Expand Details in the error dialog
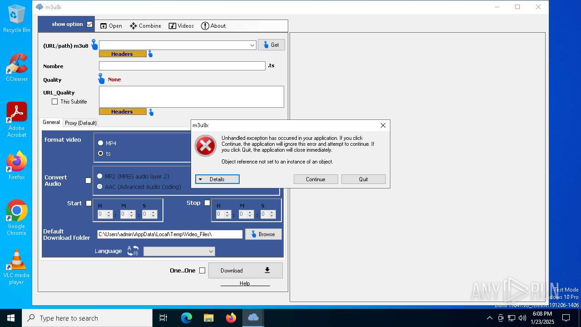581x327 pixels. point(217,179)
